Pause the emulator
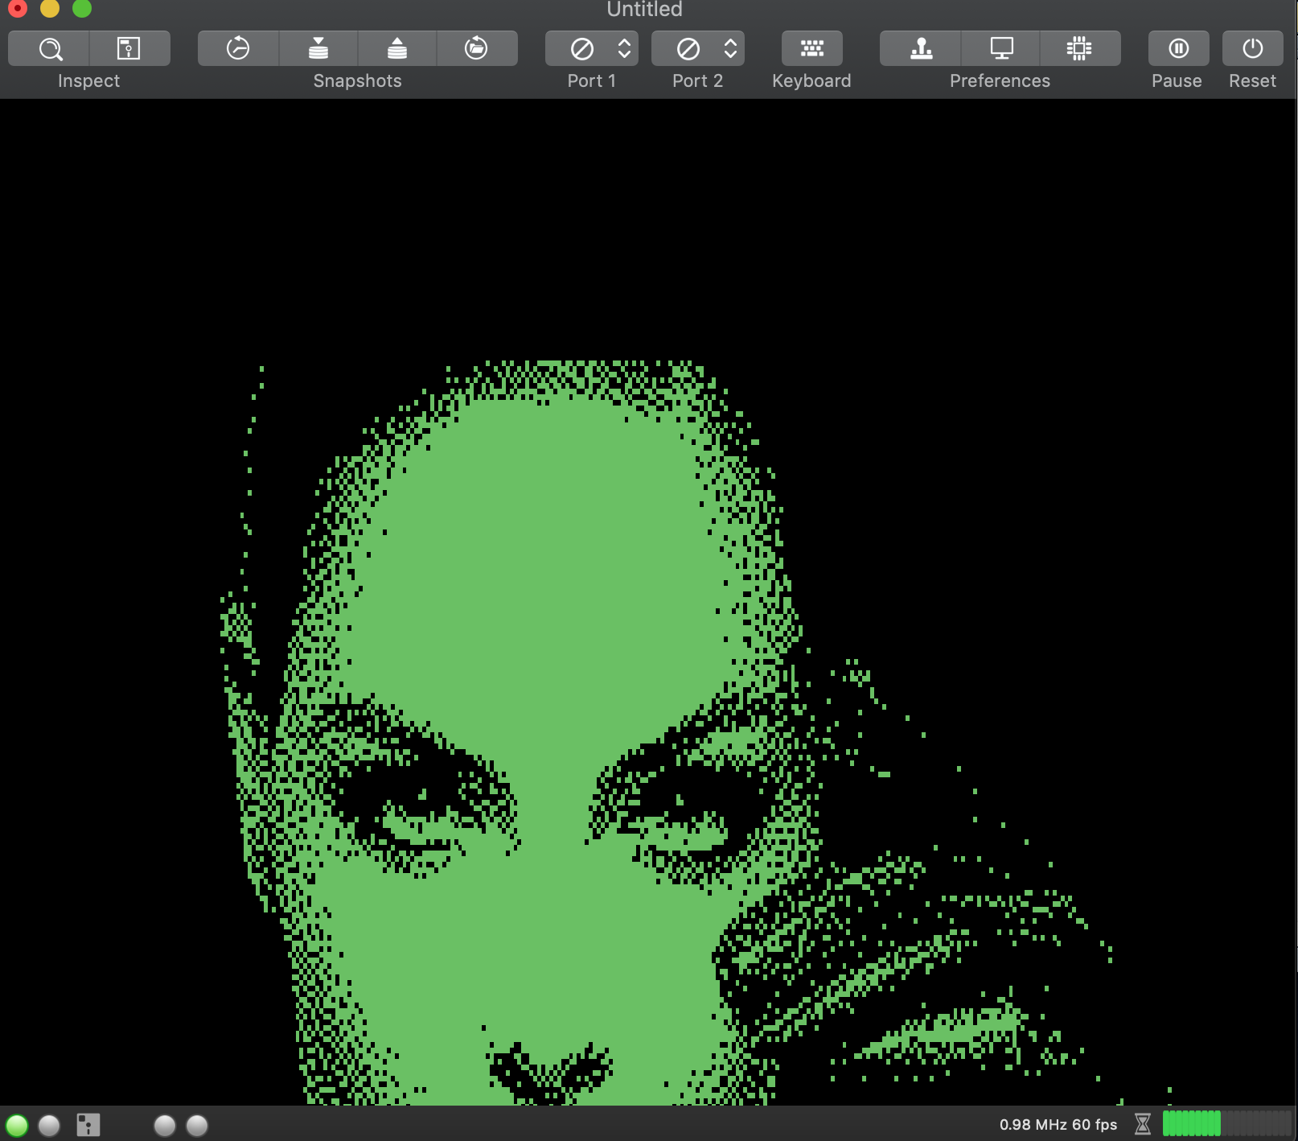Viewport: 1298px width, 1141px height. (x=1178, y=49)
